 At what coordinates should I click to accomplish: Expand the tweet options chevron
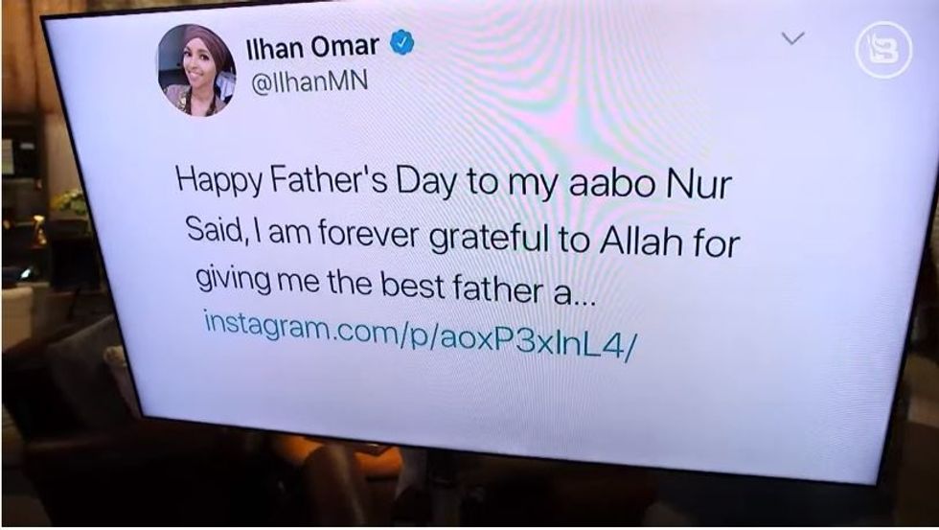[x=793, y=39]
